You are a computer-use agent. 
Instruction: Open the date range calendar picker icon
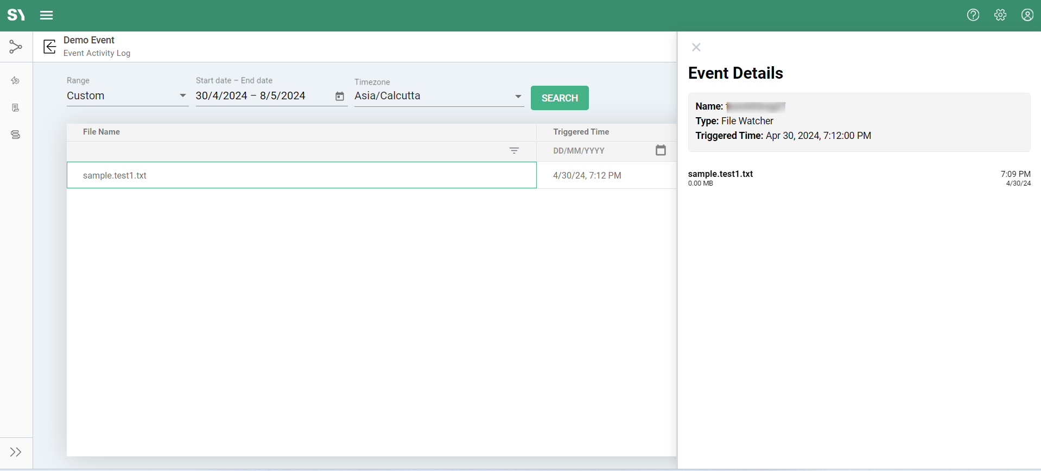coord(340,97)
